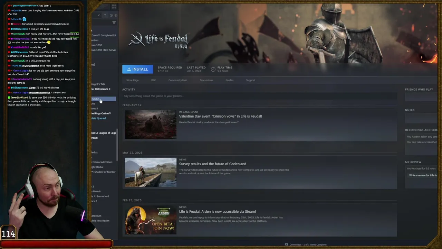Click the 'My Review' section heading
The width and height of the screenshot is (442, 249).
(x=413, y=162)
